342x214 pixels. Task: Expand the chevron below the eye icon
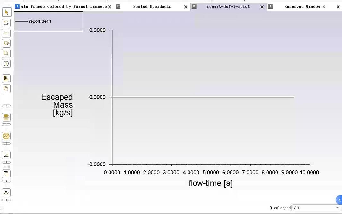point(6,200)
